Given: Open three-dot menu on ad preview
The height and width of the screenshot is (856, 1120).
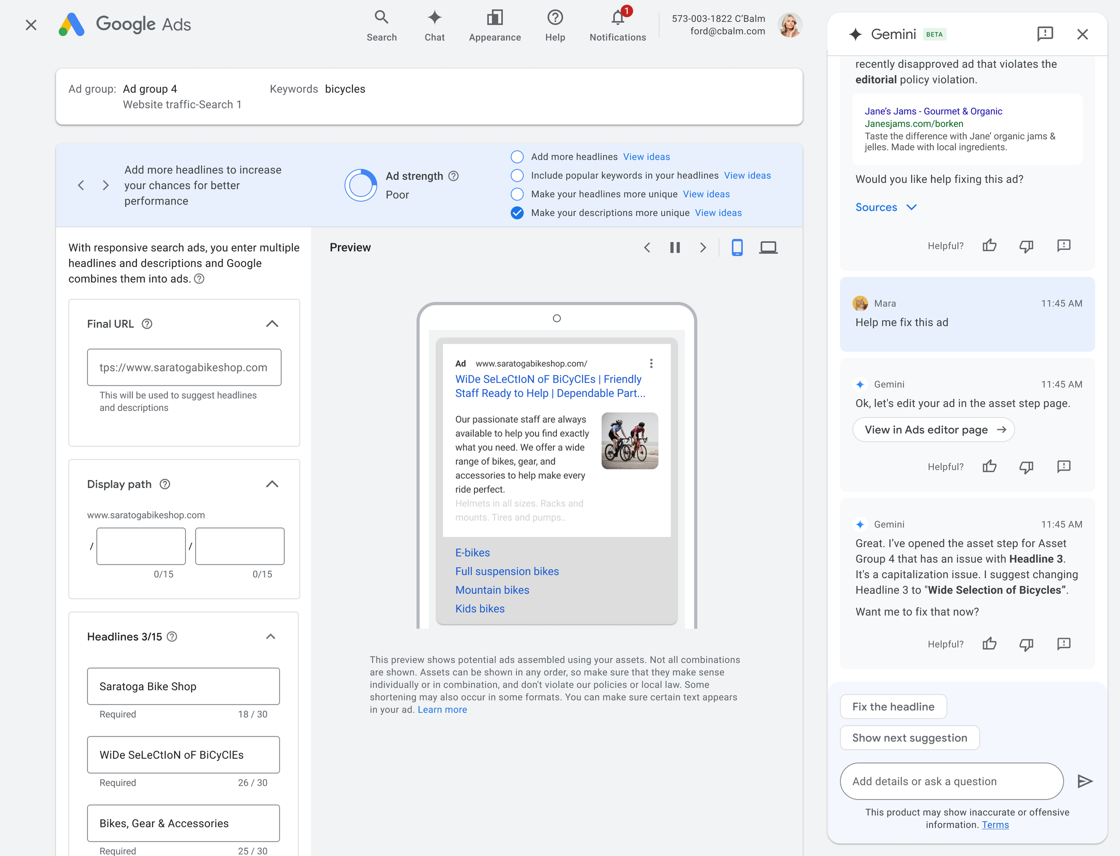Looking at the screenshot, I should click(x=651, y=363).
